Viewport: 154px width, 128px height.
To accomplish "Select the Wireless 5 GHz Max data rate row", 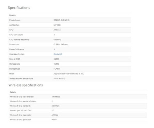I will [x=78, y=97].
